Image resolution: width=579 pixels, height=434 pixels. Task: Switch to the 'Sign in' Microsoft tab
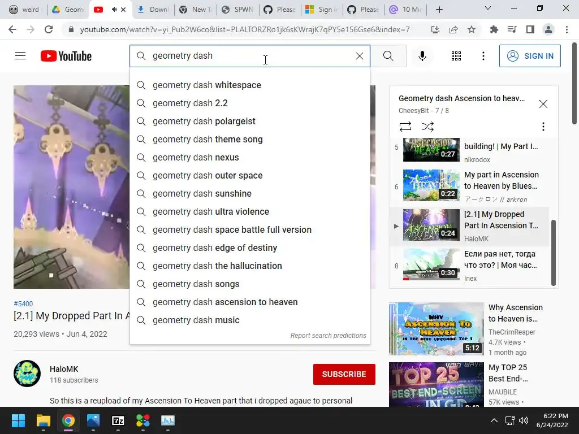click(x=322, y=10)
